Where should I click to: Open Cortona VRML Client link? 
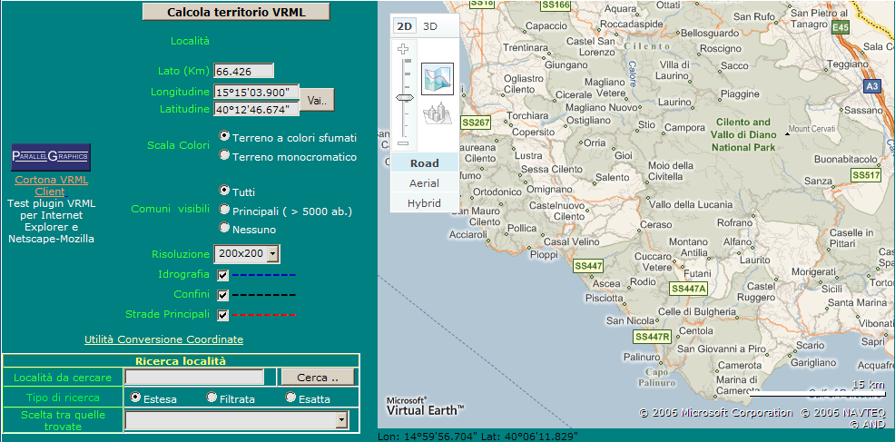52,185
